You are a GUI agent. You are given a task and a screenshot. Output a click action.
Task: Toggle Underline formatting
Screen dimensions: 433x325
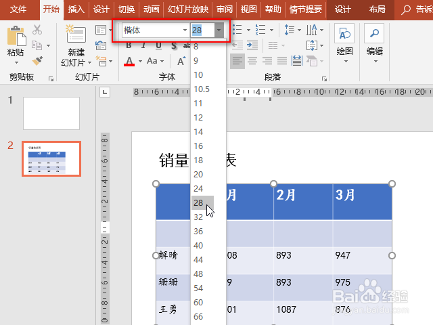tap(158, 45)
